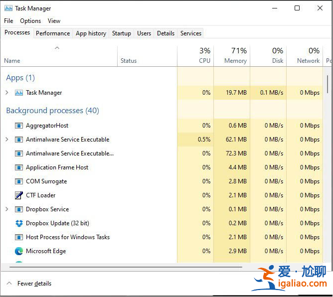Click the Fewer details link

(34, 284)
